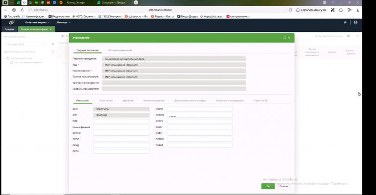Image resolution: width=376 pixels, height=195 pixels.
Task: Open the reporting period dropdown arrow
Action: (x=46, y=45)
